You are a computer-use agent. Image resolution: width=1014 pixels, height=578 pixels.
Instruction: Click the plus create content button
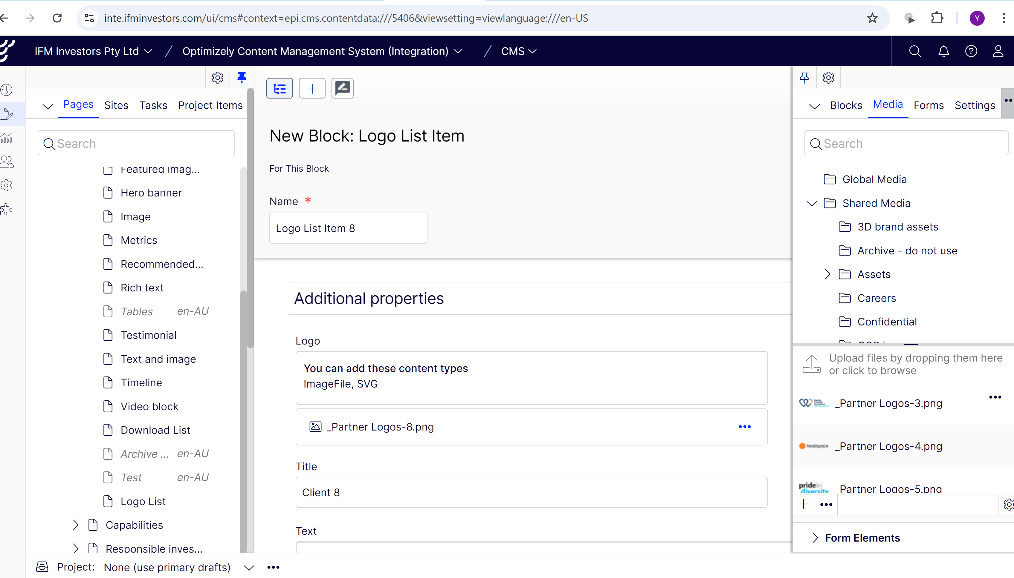pos(312,89)
